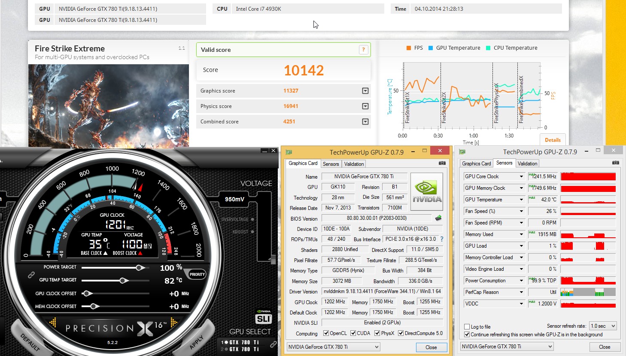The height and width of the screenshot is (356, 626).
Task: Click the GPU Clock Offset slider handle
Action: point(87,293)
